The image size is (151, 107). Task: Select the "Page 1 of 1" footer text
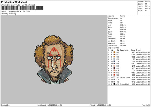(x=146, y=105)
